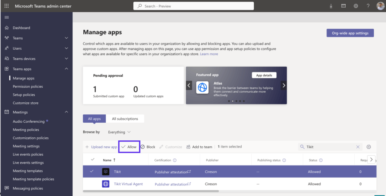Click the Submitted custom app count

tap(95, 89)
